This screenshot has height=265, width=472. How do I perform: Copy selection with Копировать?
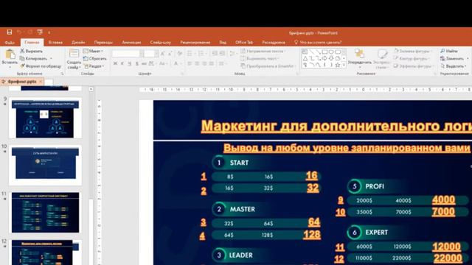pyautogui.click(x=33, y=59)
